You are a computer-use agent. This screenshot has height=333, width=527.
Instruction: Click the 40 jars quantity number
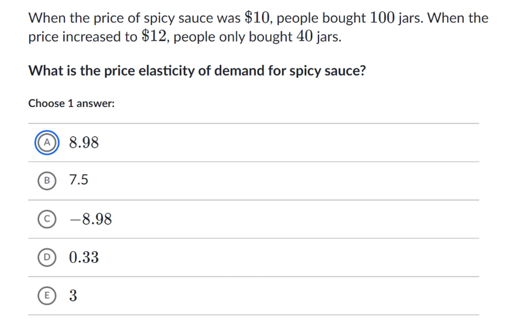(305, 36)
